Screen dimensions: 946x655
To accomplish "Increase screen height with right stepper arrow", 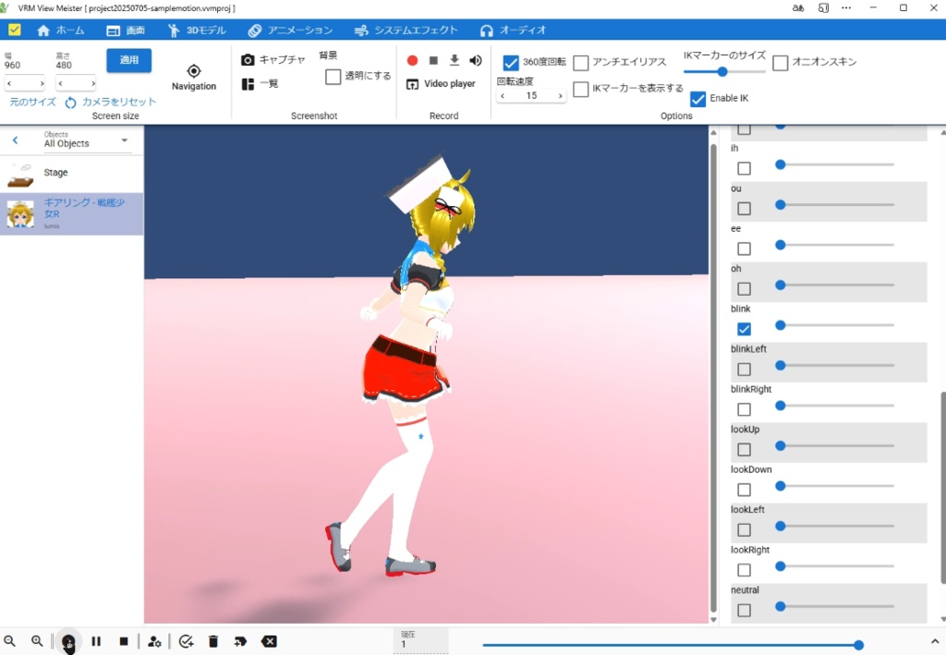I will [93, 83].
